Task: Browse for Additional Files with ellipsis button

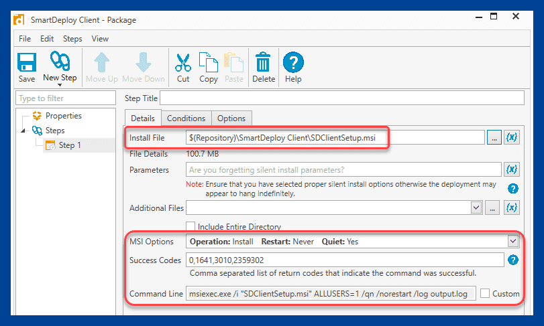Action: tap(492, 208)
